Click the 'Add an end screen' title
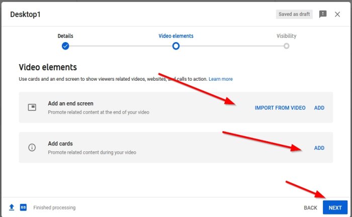The width and height of the screenshot is (352, 217). [x=71, y=104]
